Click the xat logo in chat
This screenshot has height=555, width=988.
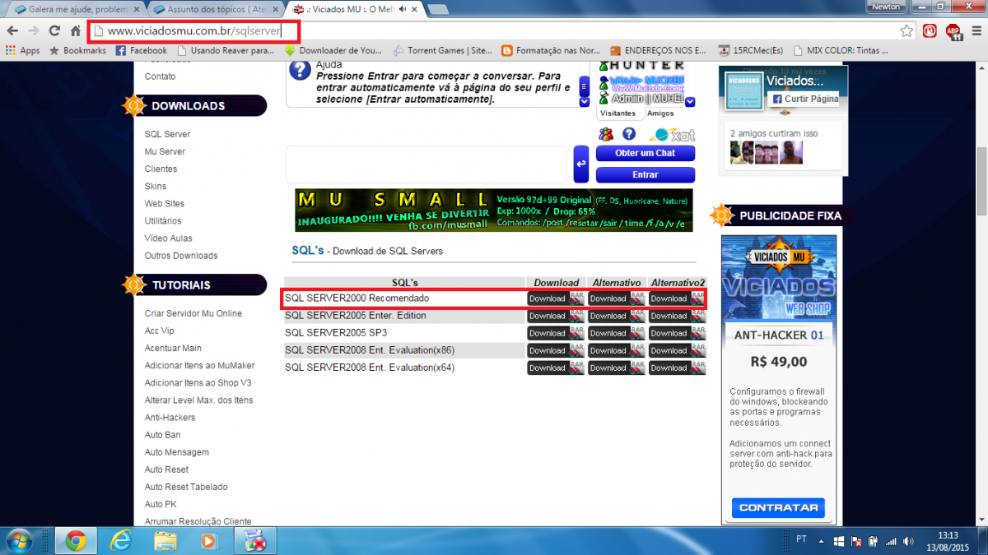pyautogui.click(x=673, y=135)
